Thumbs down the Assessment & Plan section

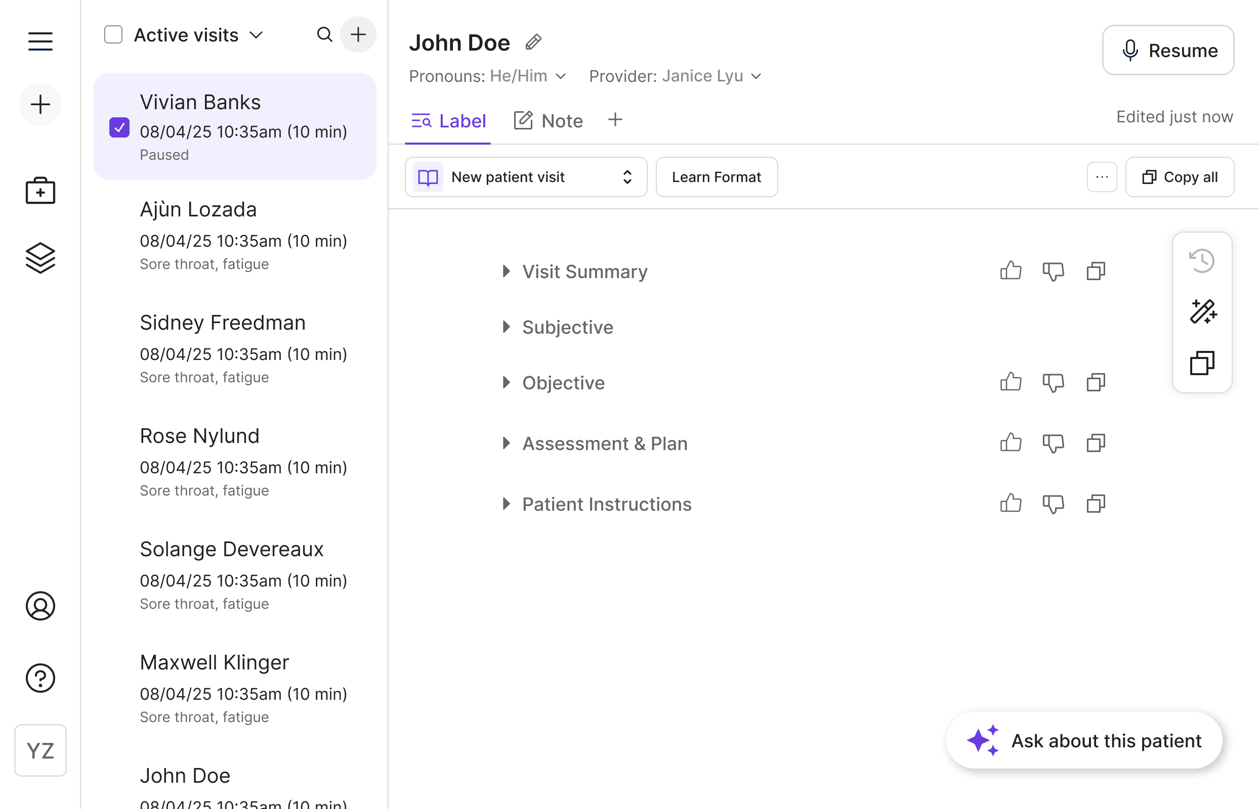(1054, 443)
